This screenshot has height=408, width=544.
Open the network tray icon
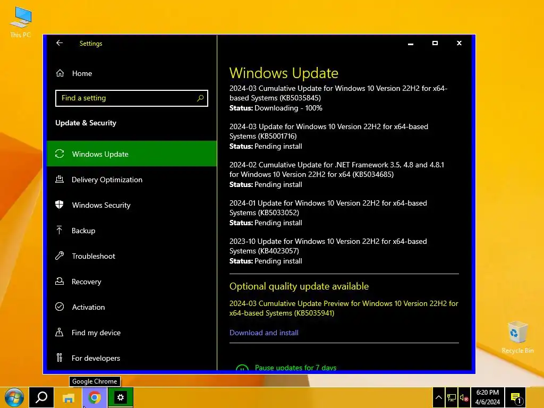click(x=452, y=397)
